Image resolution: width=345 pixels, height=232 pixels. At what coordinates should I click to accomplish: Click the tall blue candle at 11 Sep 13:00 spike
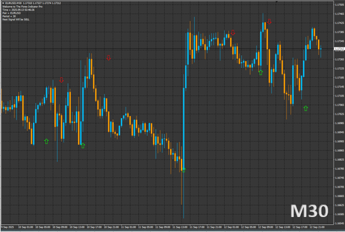pyautogui.click(x=184, y=129)
